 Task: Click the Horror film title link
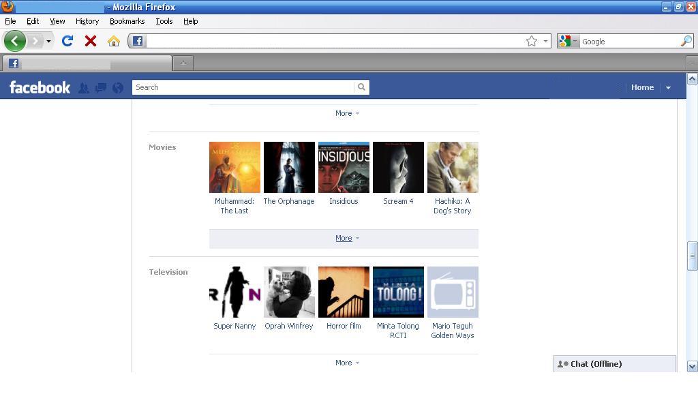tap(344, 326)
